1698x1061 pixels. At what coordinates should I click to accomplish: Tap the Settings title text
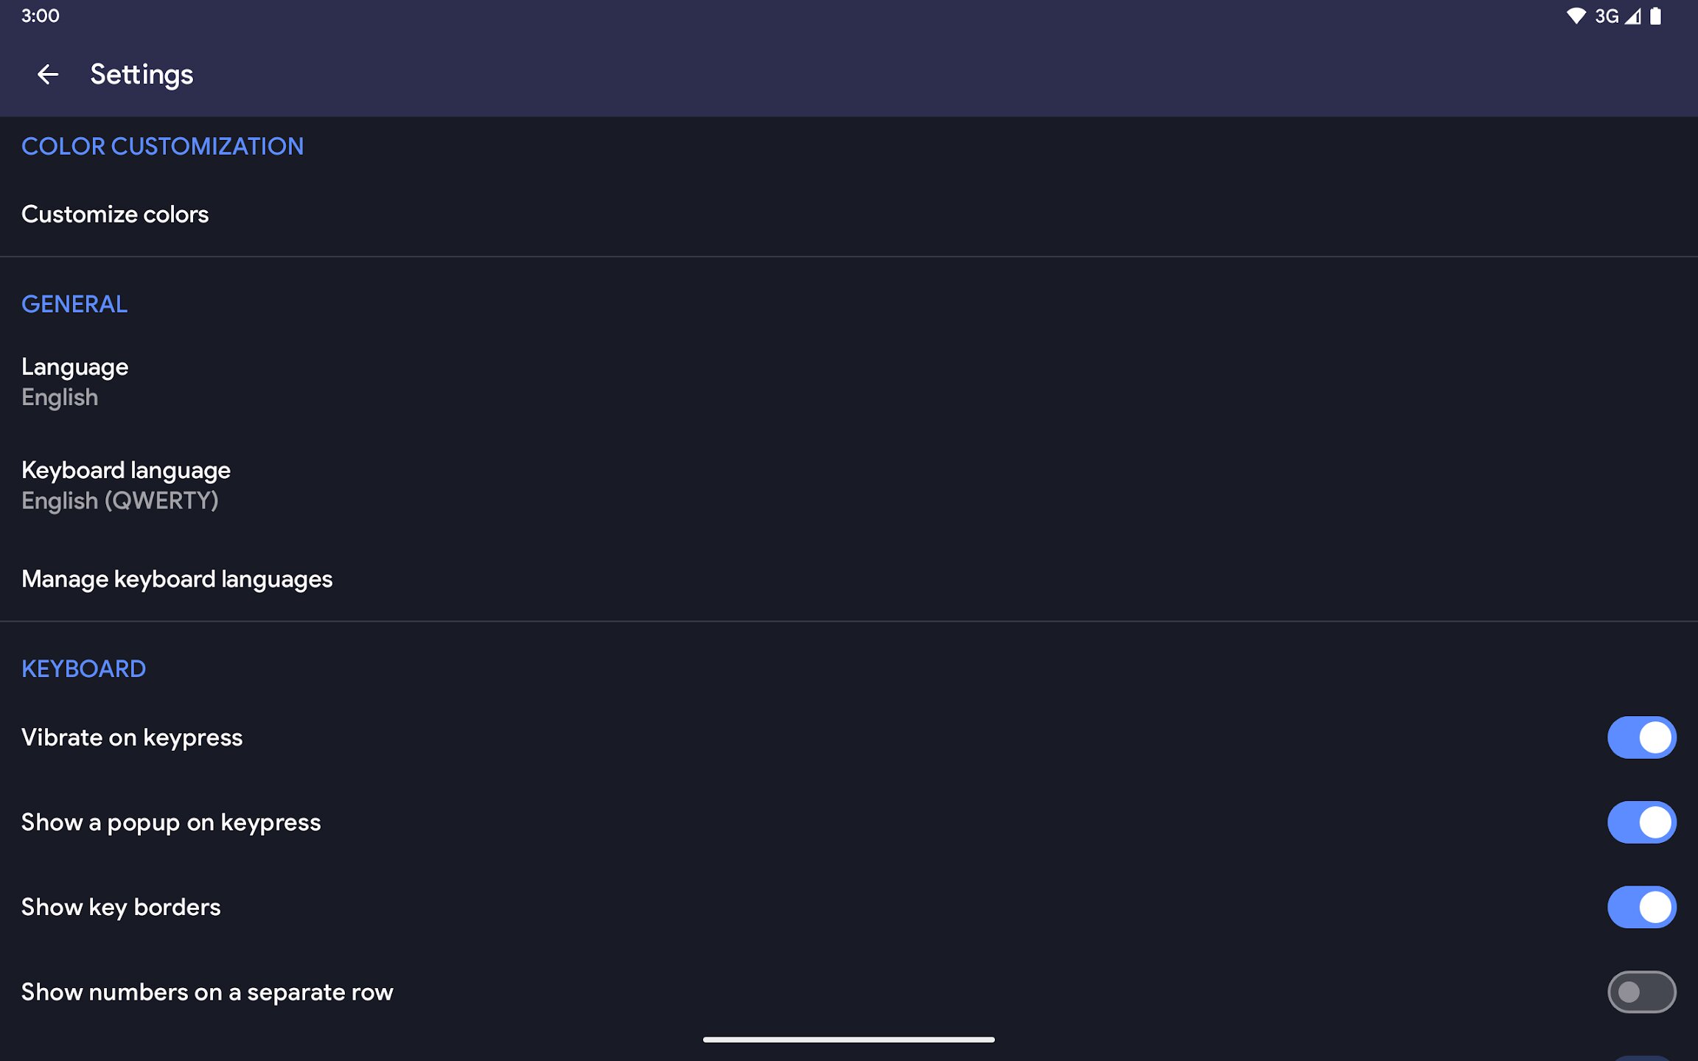click(x=141, y=74)
